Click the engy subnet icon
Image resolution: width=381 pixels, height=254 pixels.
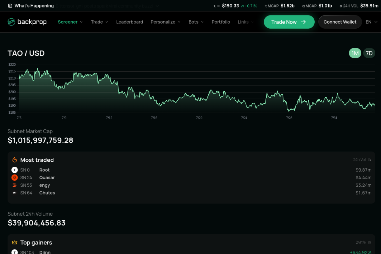click(x=15, y=185)
